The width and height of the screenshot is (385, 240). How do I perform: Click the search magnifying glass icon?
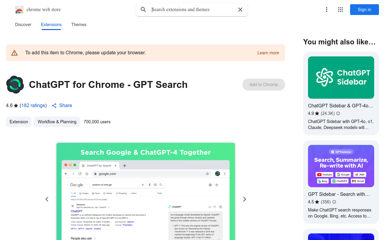click(143, 10)
